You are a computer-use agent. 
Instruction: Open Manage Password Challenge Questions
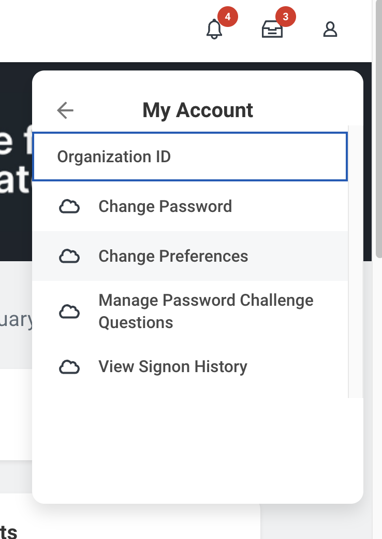pos(205,311)
